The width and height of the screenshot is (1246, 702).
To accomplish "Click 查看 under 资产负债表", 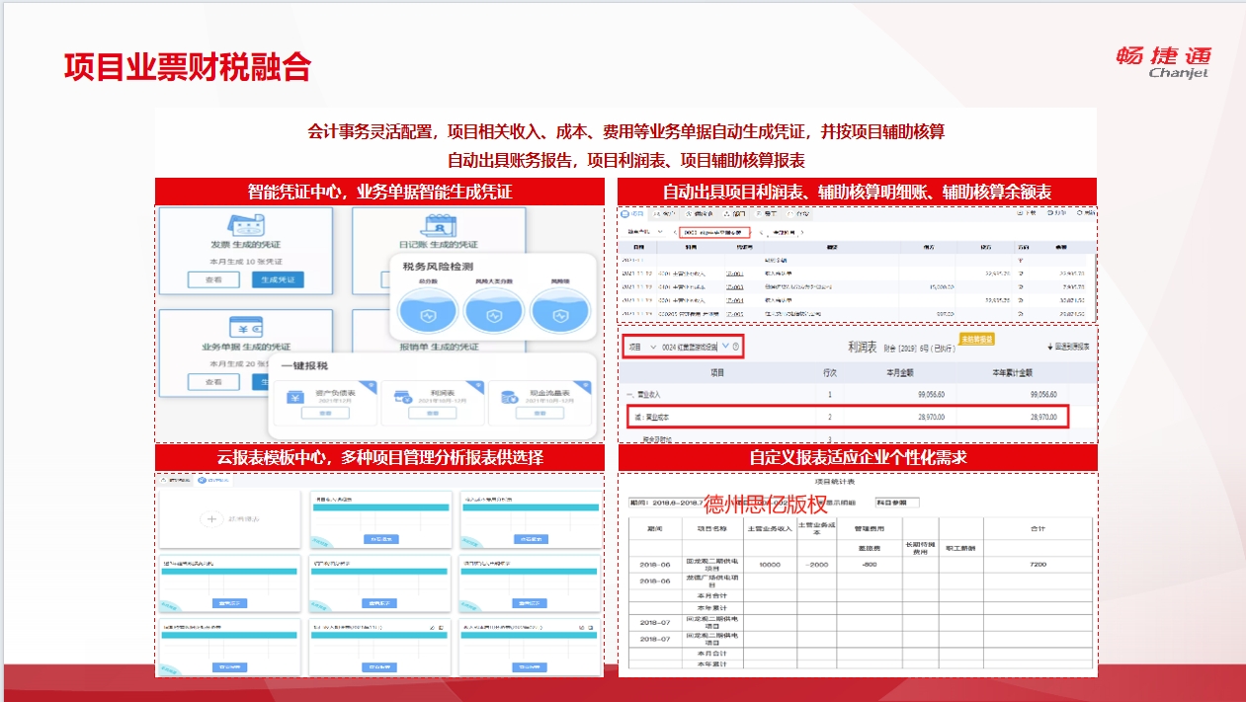I will coord(325,413).
